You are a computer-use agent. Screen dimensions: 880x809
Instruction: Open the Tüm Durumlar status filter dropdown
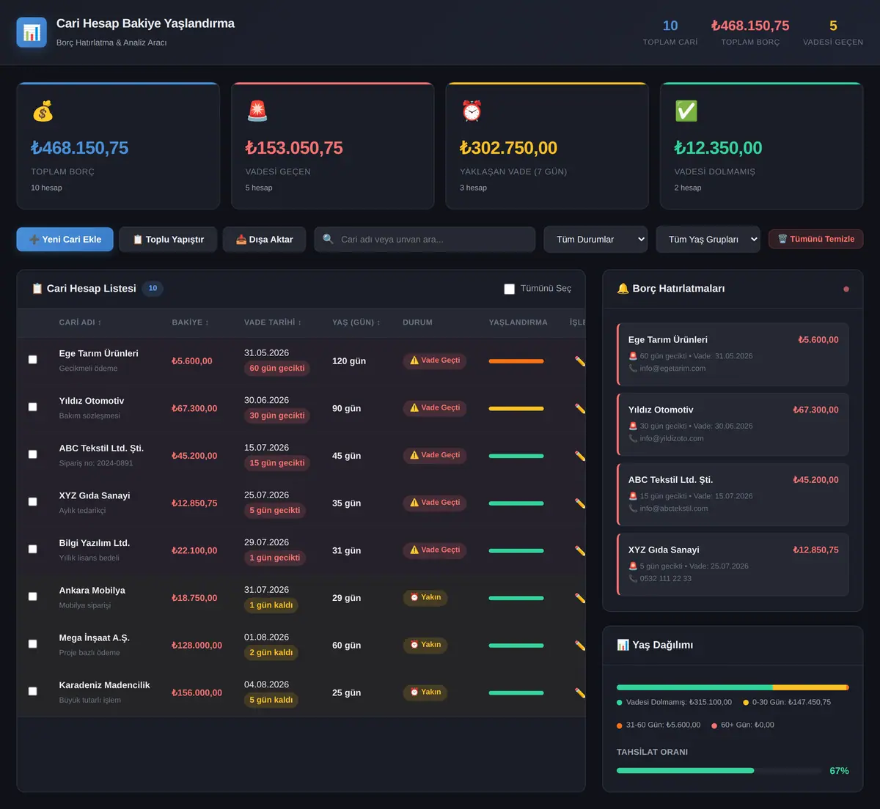pyautogui.click(x=595, y=240)
